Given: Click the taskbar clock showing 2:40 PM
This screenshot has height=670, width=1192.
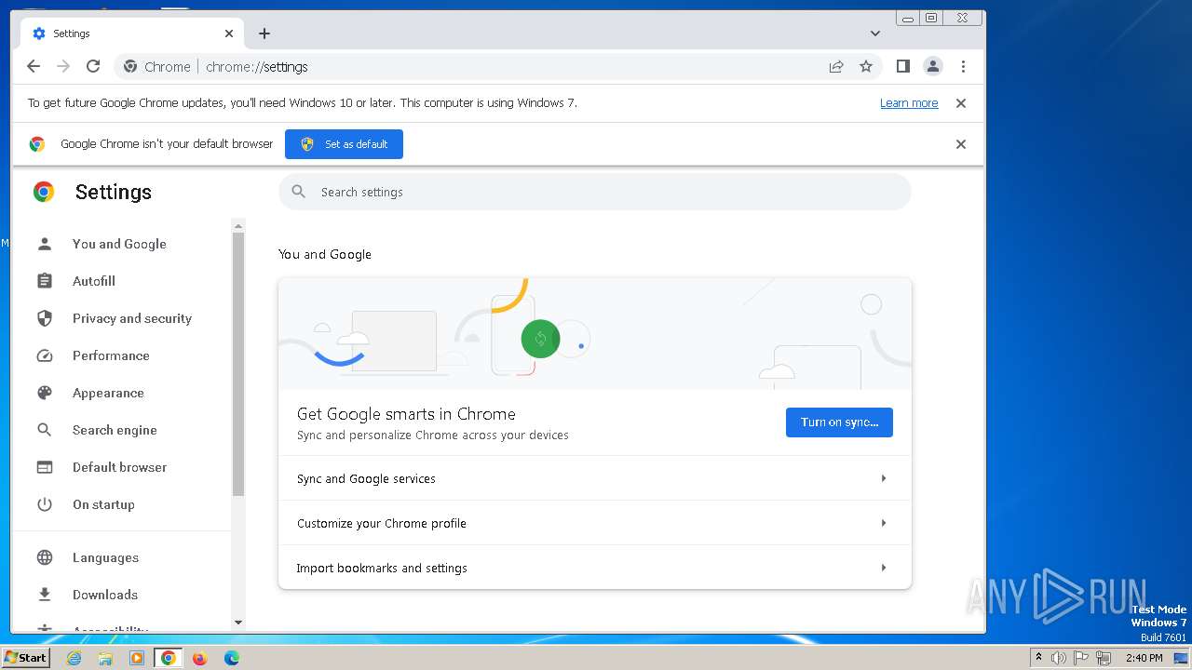Looking at the screenshot, I should (1144, 658).
